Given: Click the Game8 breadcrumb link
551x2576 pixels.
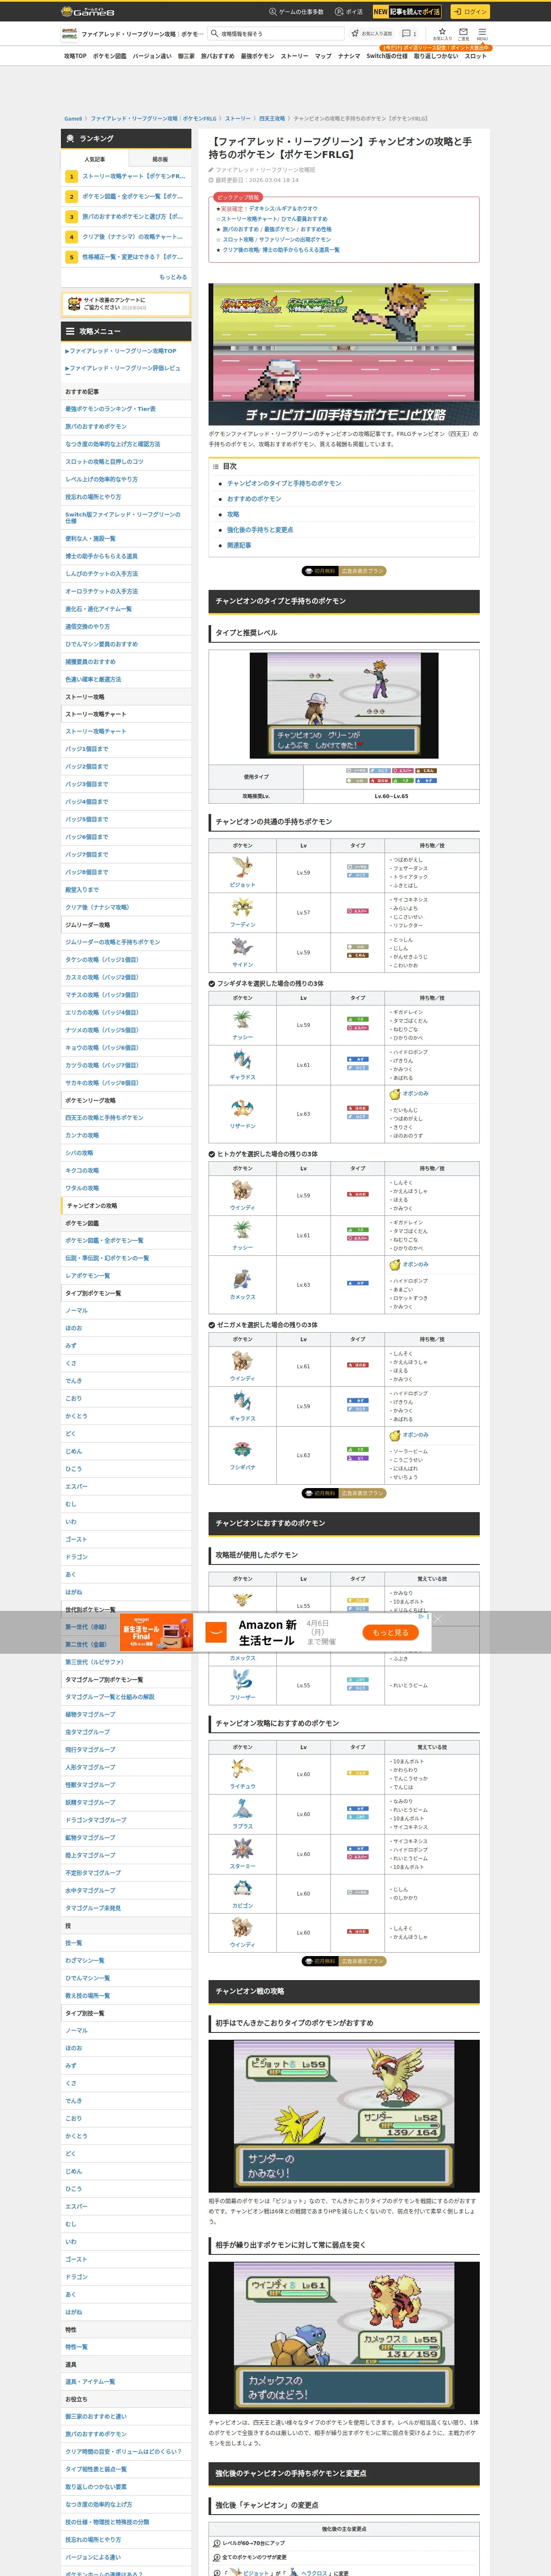Looking at the screenshot, I should (x=73, y=118).
